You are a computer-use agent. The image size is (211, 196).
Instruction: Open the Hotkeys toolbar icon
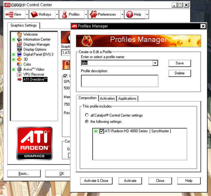tap(34, 14)
